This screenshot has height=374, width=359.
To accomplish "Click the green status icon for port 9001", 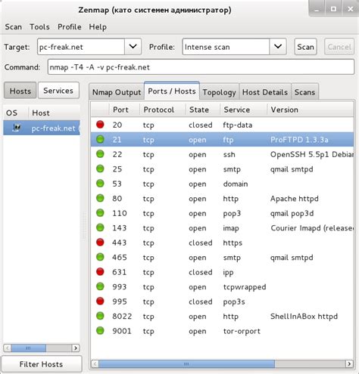I will (x=100, y=331).
